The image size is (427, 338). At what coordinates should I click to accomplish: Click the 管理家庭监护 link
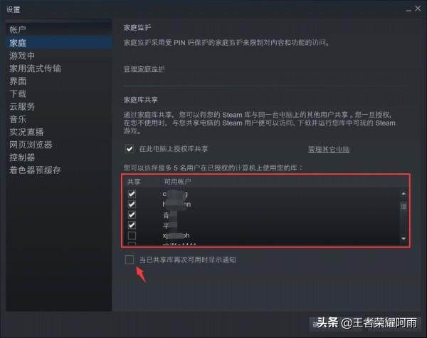144,69
